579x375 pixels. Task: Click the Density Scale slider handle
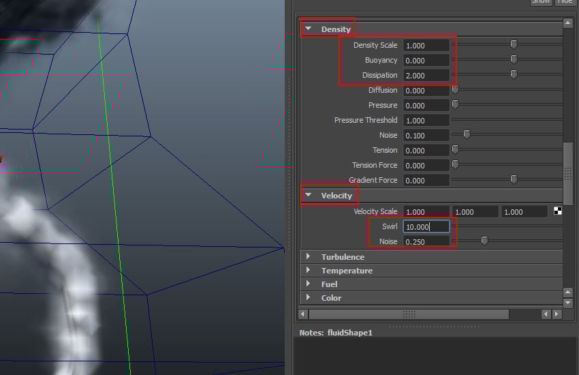(514, 44)
